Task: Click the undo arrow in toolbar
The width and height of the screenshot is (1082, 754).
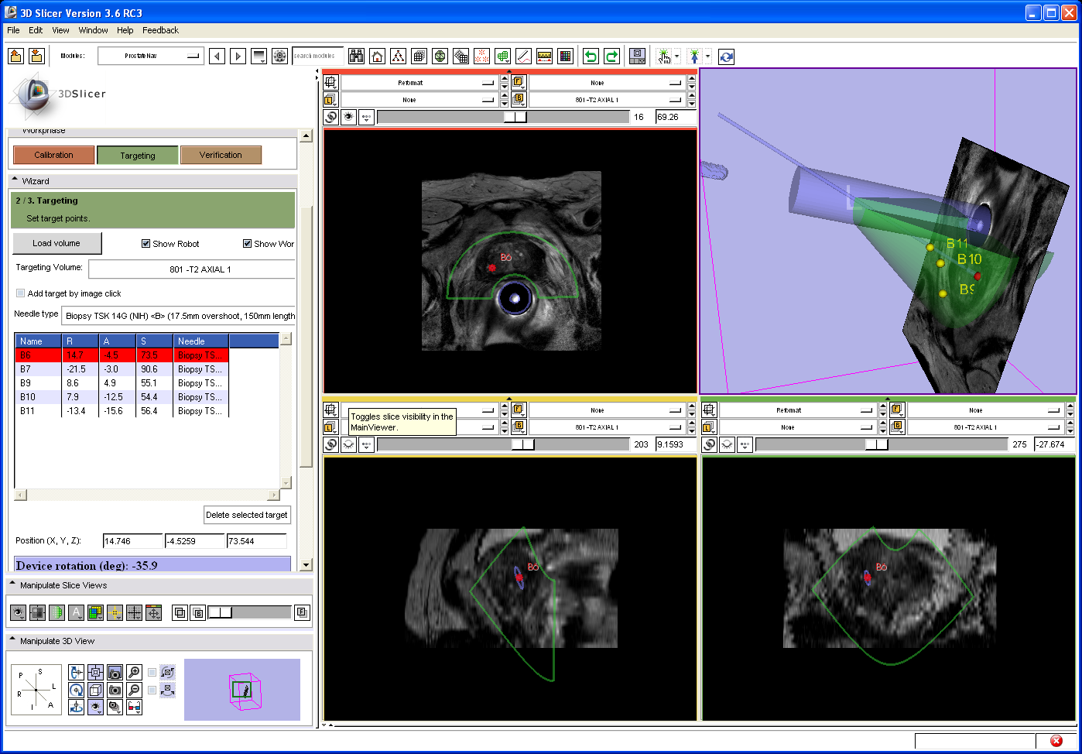Action: click(591, 57)
